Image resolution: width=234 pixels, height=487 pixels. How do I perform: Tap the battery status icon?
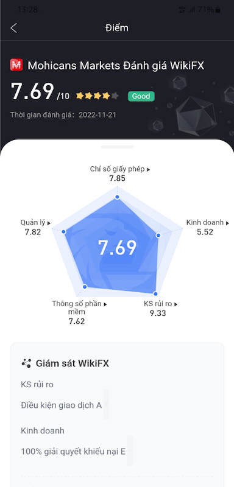point(218,10)
